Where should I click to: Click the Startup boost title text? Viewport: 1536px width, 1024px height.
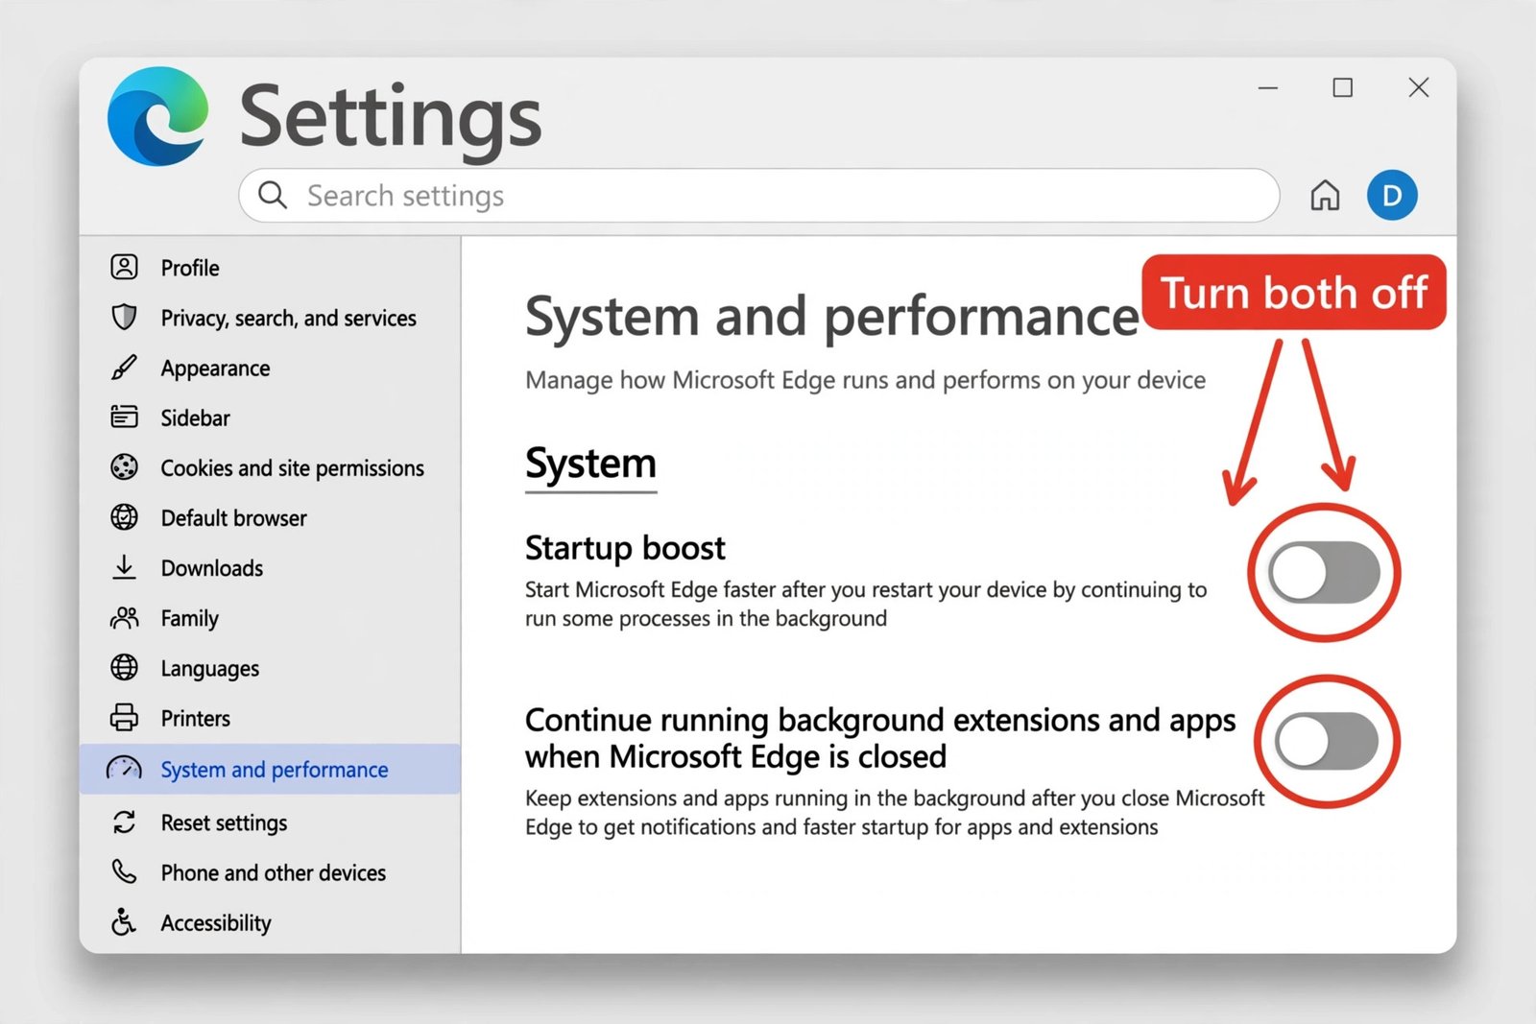(x=625, y=548)
